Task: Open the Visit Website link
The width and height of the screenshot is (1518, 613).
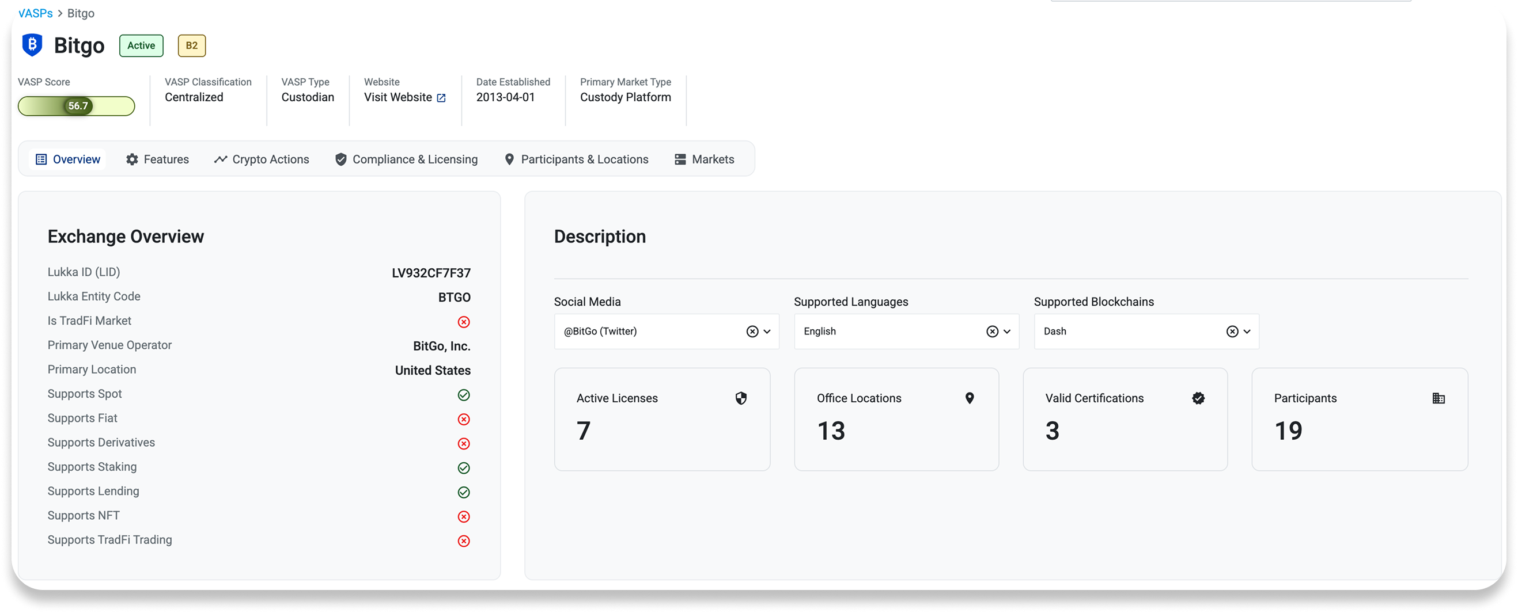Action: pyautogui.click(x=405, y=98)
